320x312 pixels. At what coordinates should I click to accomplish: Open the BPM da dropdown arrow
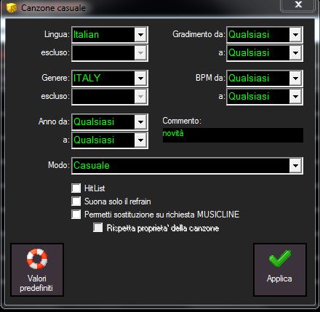295,79
